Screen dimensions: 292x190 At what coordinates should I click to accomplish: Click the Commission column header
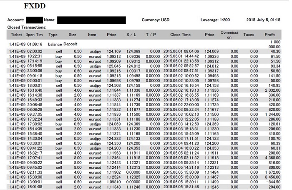tap(229, 35)
